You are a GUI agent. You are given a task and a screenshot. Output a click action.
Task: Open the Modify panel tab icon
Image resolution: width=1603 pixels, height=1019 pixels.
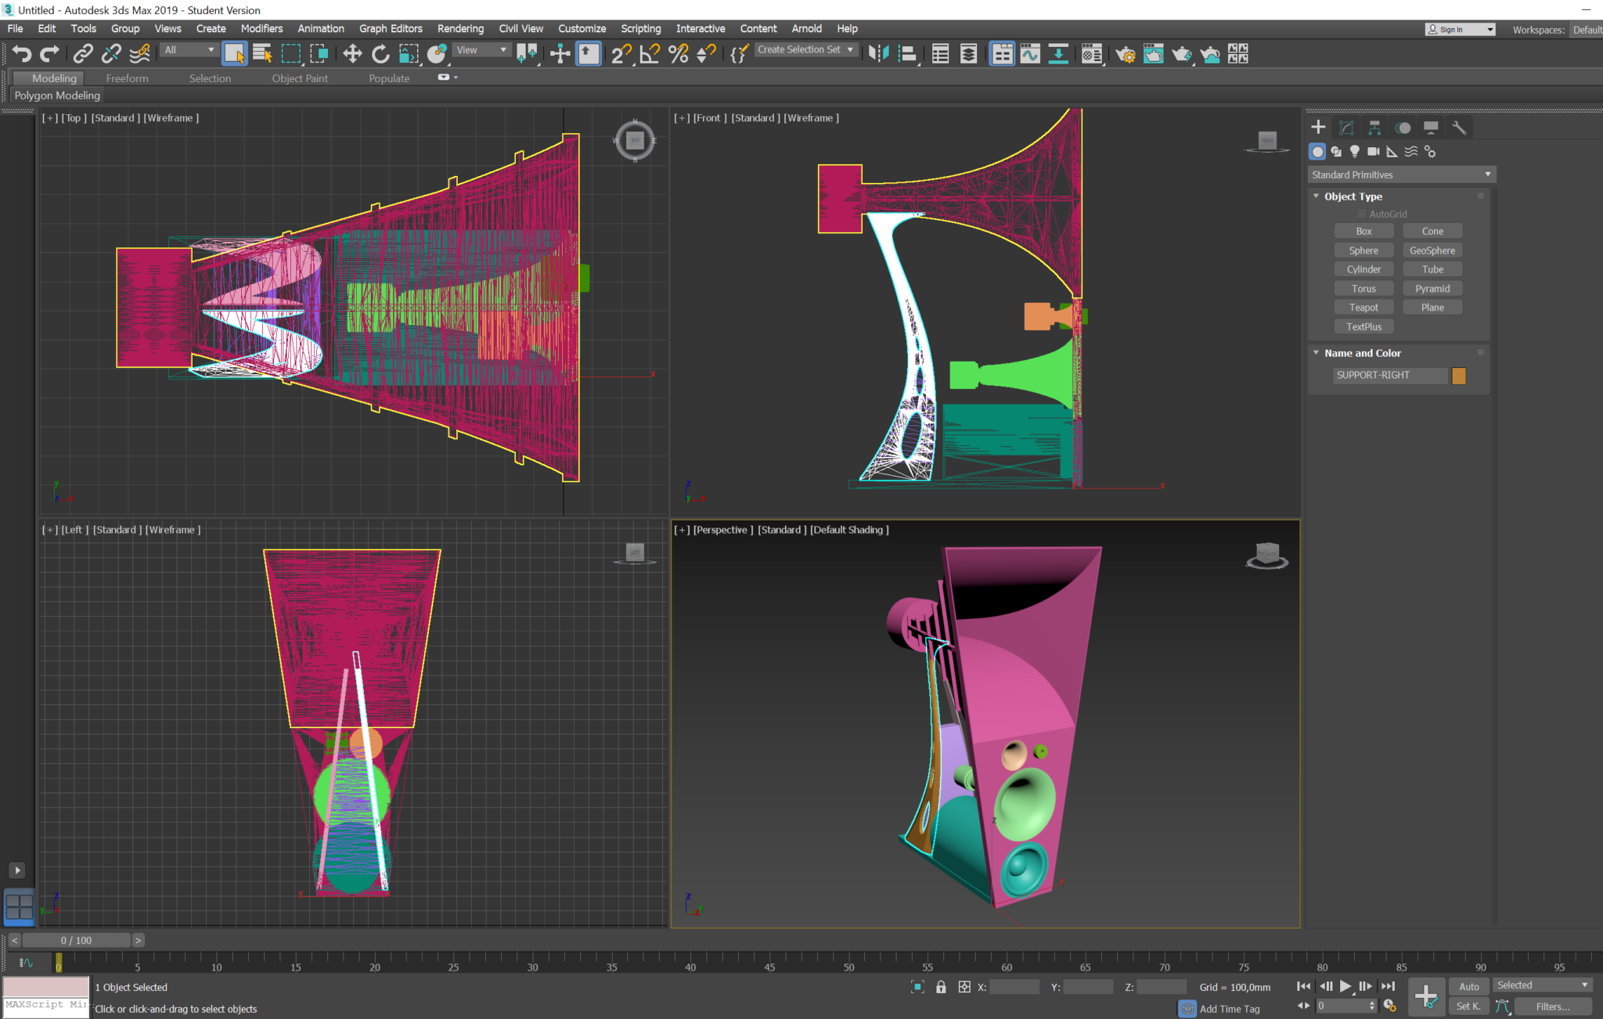pyautogui.click(x=1346, y=128)
